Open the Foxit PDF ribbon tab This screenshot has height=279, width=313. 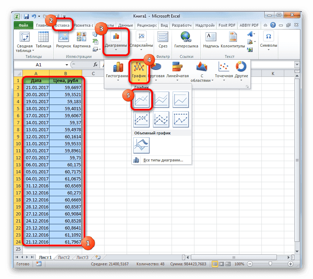tap(227, 25)
